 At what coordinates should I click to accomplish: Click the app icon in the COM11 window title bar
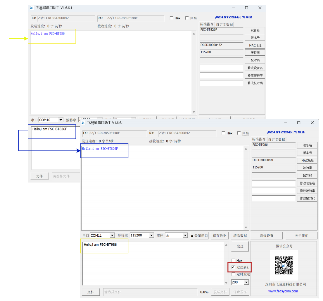click(x=84, y=123)
